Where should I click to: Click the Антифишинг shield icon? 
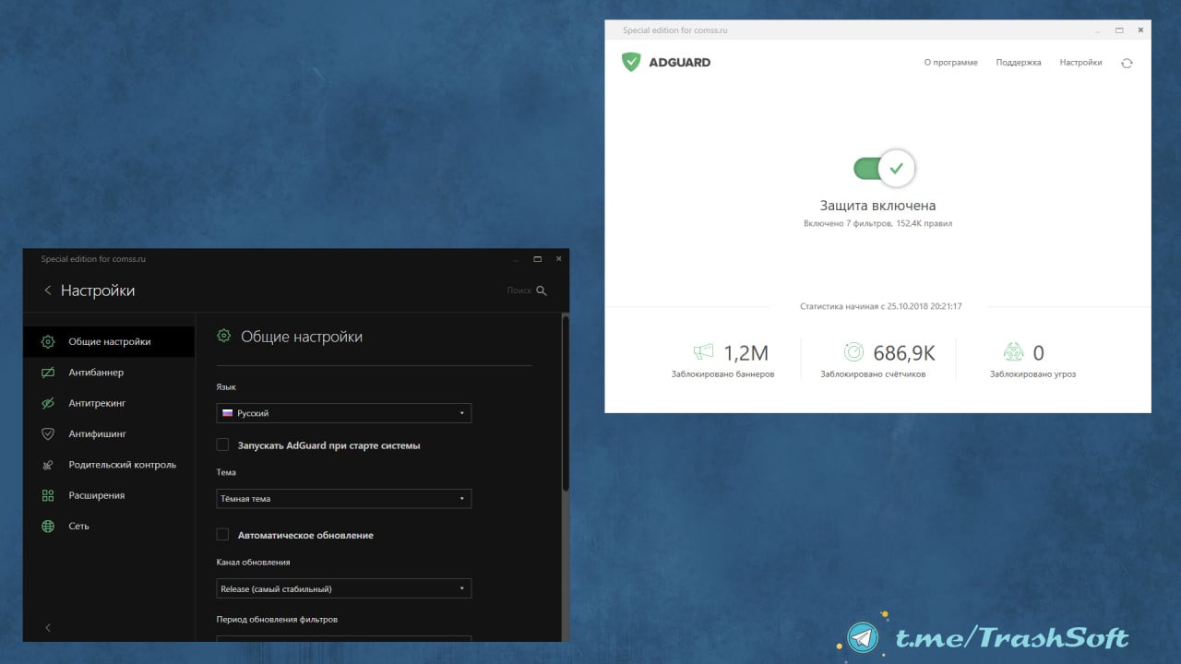coord(48,433)
